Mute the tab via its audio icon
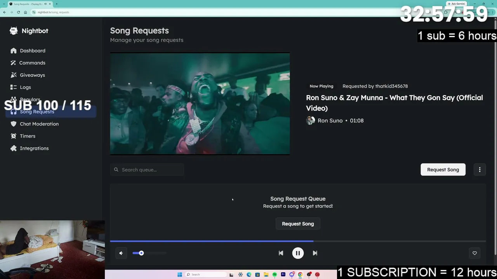 pyautogui.click(x=45, y=4)
